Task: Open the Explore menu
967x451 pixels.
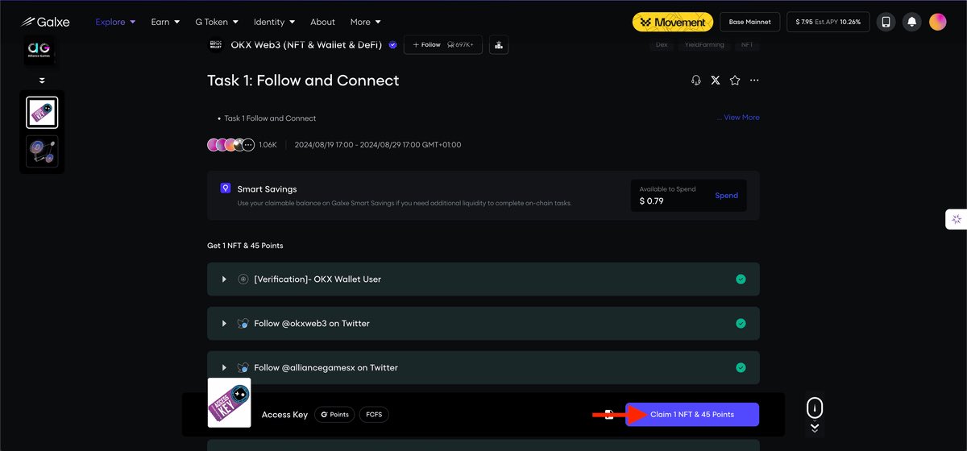Action: (x=115, y=22)
